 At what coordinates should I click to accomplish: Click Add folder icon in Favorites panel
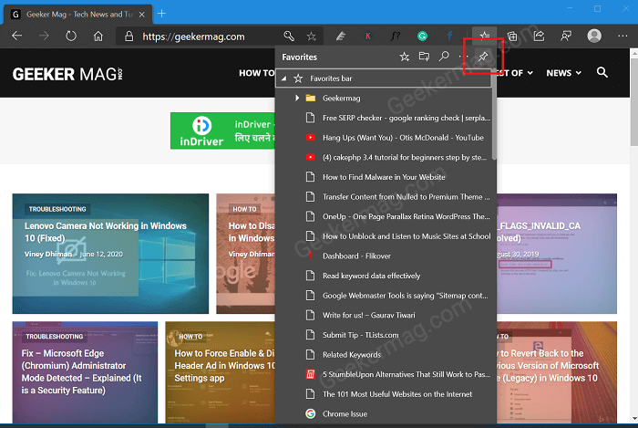tap(424, 57)
